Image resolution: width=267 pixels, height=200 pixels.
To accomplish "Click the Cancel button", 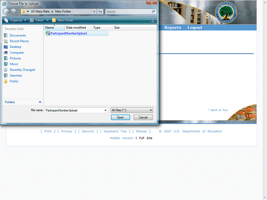I will pos(143,117).
